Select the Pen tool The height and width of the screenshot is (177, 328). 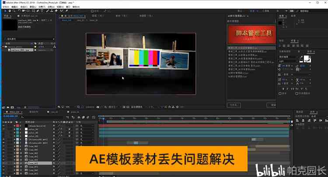(x=38, y=11)
